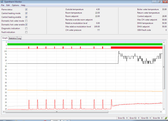Select the Graph tab

(x=5, y=38)
